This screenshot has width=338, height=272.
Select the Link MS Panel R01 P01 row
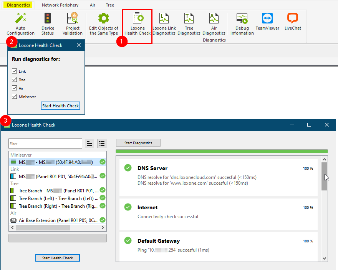pyautogui.click(x=58, y=176)
